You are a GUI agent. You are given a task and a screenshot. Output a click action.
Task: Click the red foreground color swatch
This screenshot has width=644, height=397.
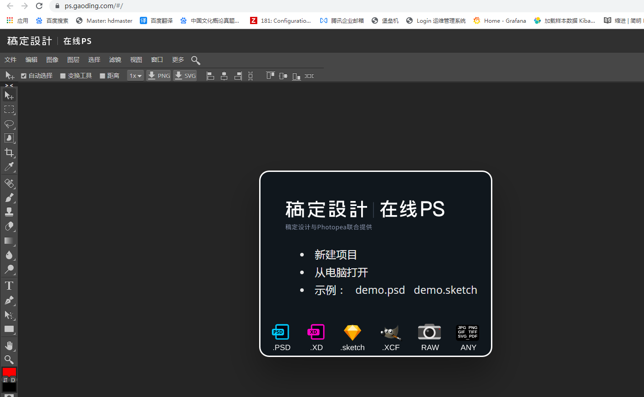(x=10, y=373)
